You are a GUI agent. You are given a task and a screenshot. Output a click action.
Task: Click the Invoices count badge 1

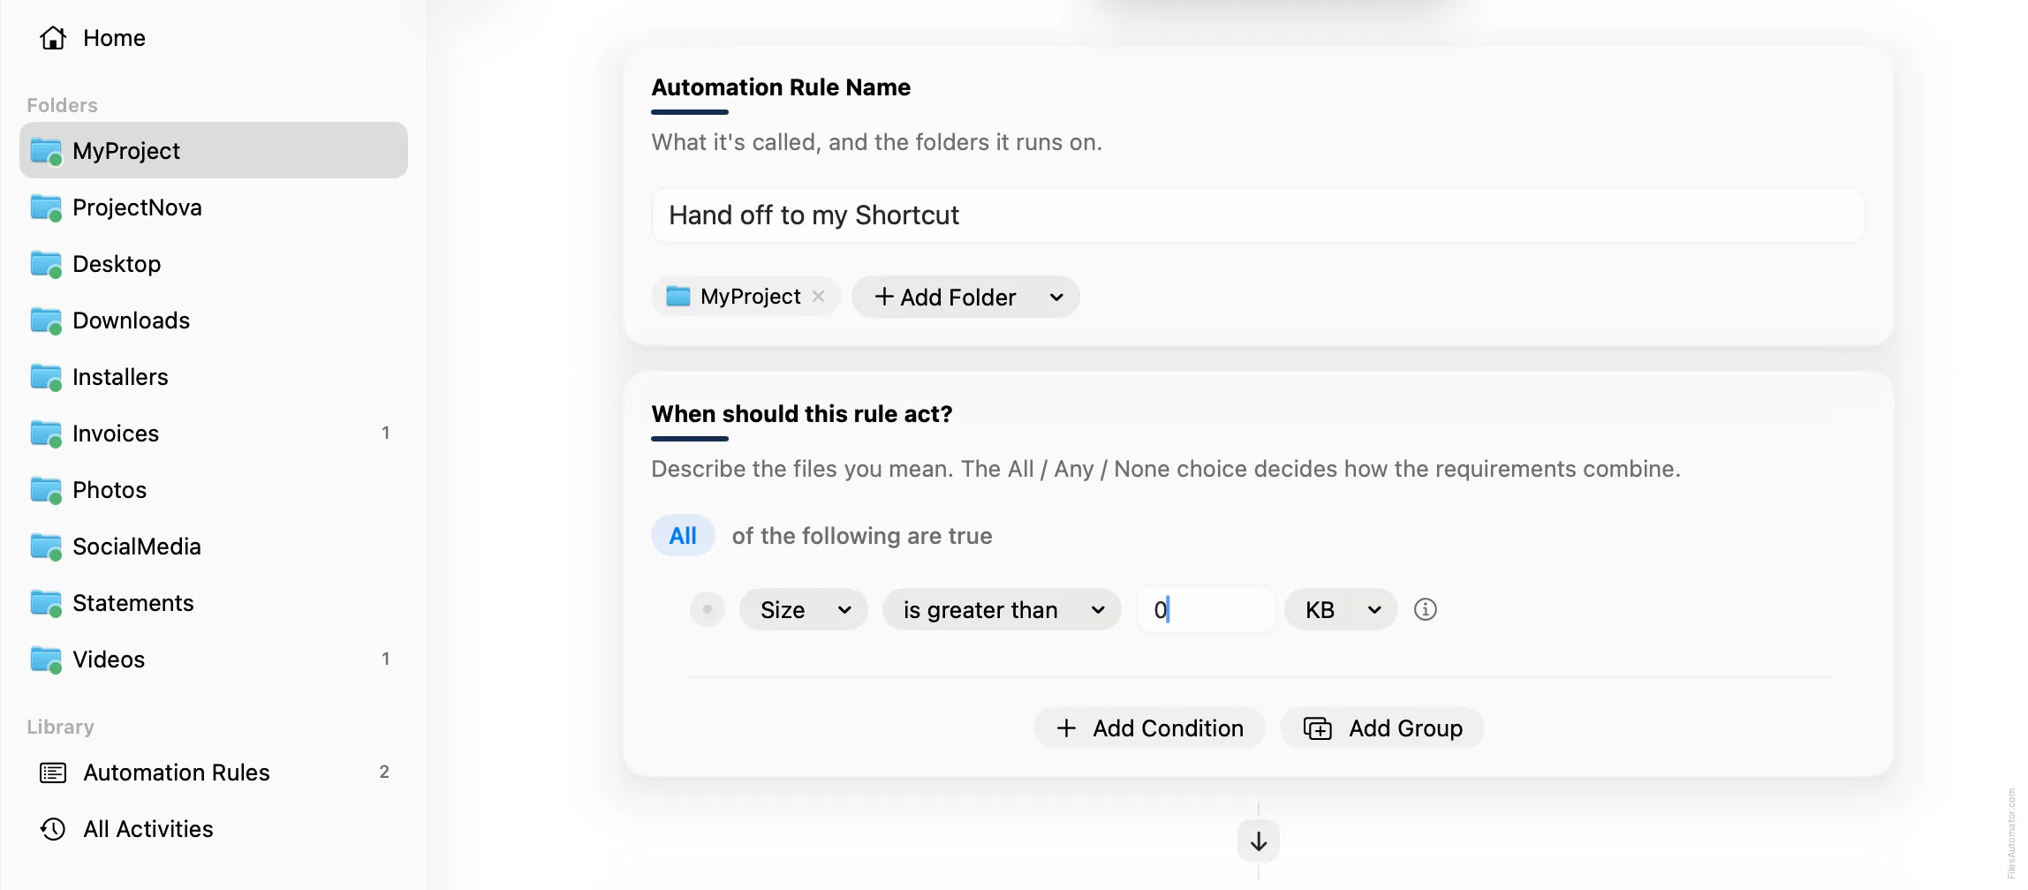coord(385,433)
